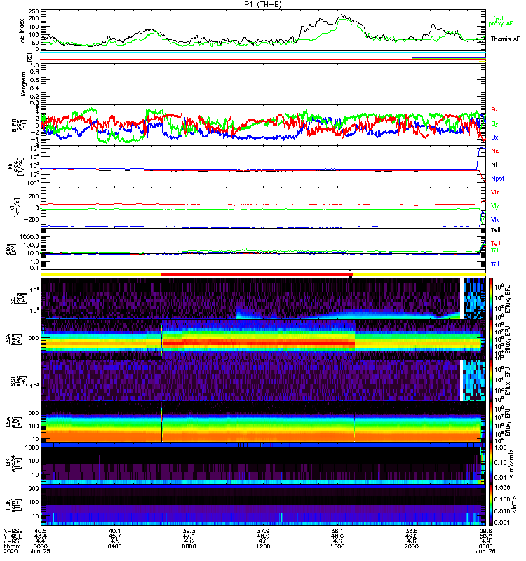The width and height of the screenshot is (526, 561).
Task: Select the red "Te⊥" temperature legend label
Action: (496, 243)
